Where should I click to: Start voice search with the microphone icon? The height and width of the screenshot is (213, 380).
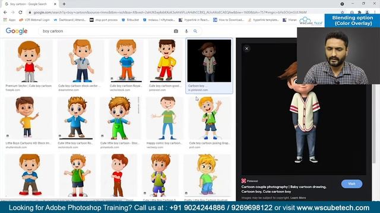coord(186,31)
